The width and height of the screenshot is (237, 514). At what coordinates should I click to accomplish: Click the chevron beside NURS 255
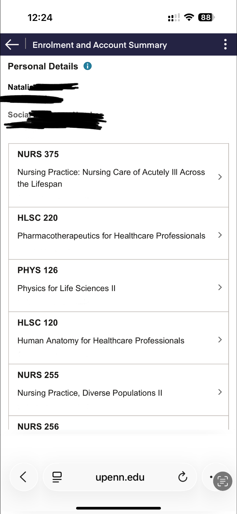pyautogui.click(x=220, y=392)
